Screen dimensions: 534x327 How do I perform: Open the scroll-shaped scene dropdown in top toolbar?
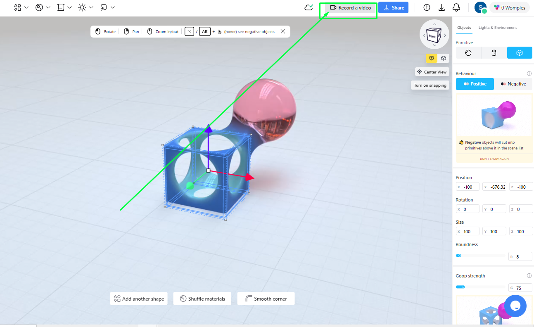(64, 7)
